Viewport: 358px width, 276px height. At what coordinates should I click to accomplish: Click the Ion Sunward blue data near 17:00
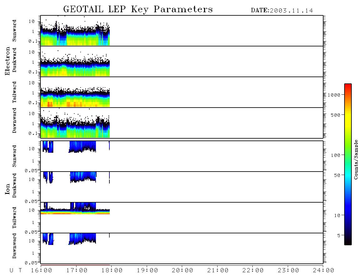(x=82, y=146)
